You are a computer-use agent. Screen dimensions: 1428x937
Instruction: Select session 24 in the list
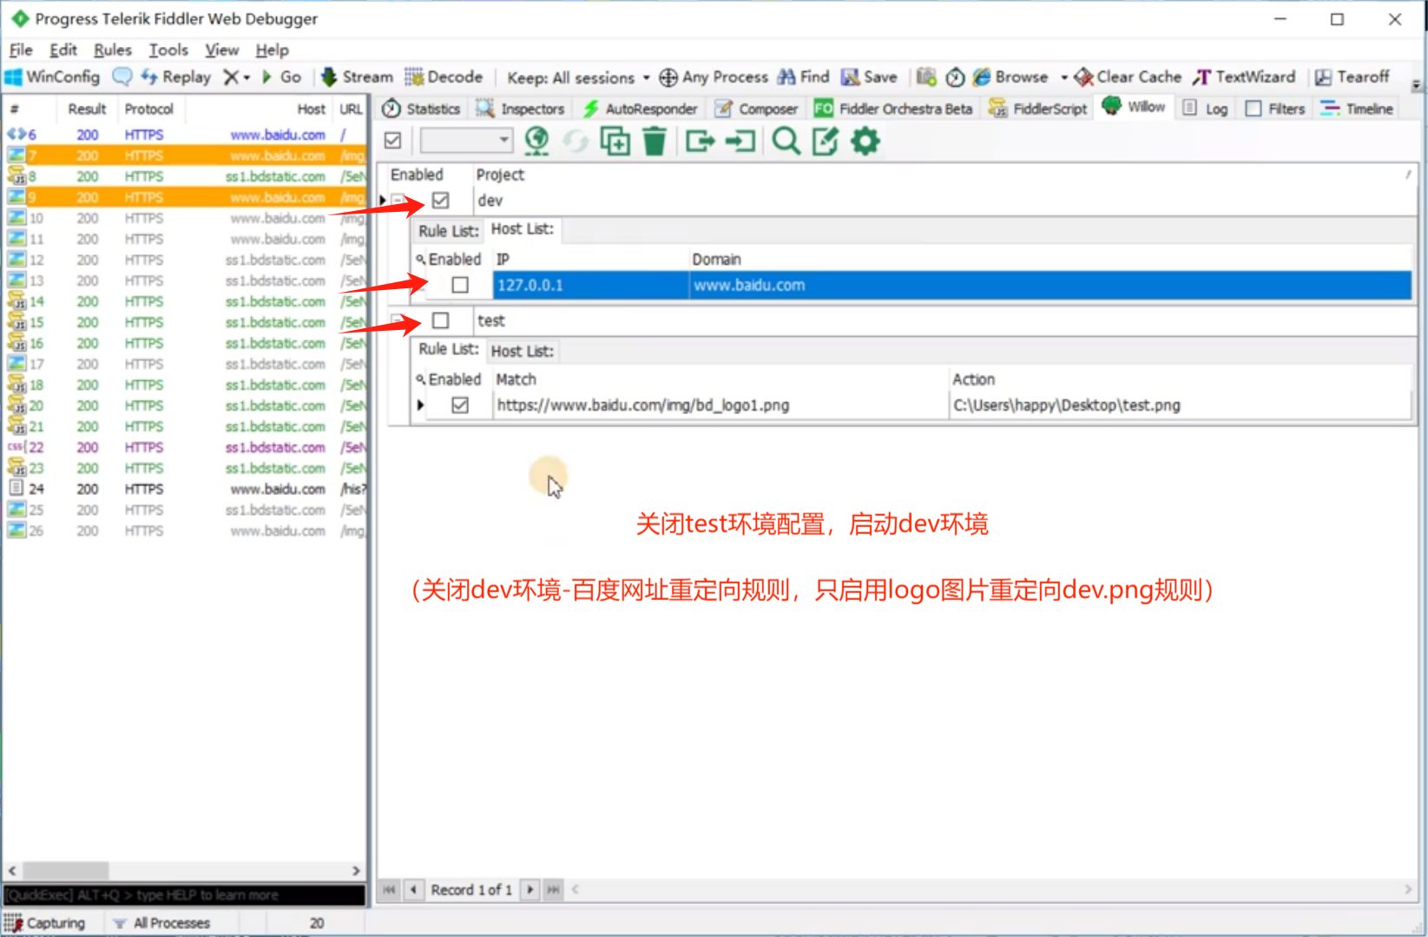(184, 489)
